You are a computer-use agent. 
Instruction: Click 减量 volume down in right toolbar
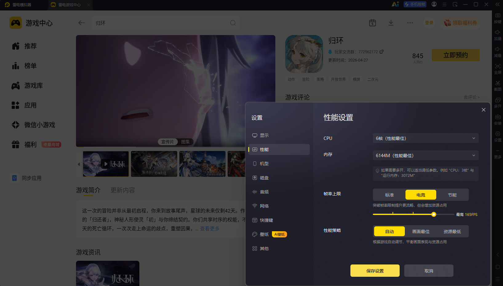coord(498,52)
